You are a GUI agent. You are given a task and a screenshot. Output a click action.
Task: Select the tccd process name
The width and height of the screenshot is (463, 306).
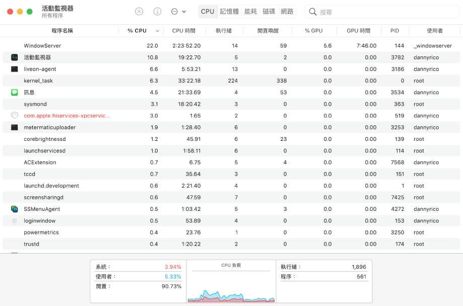29,174
